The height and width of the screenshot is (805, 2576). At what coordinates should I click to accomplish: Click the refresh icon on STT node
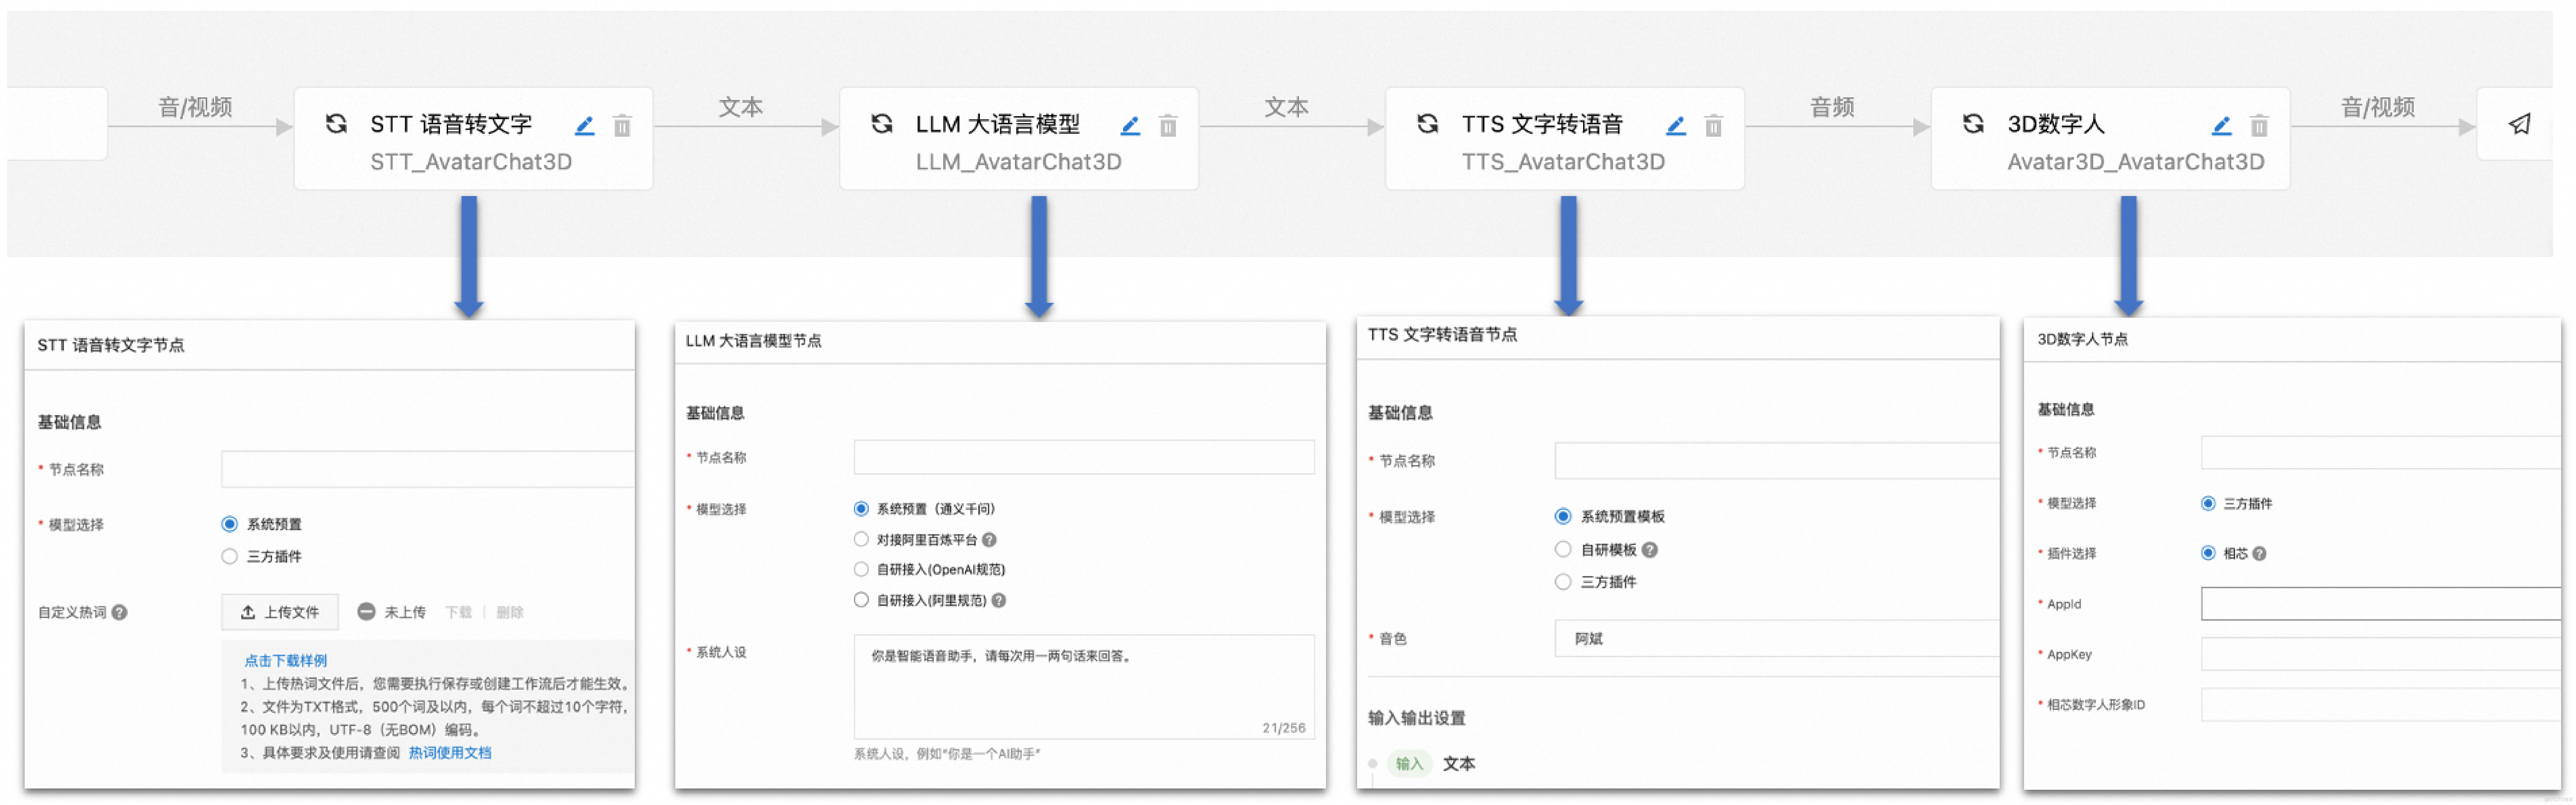coord(336,124)
